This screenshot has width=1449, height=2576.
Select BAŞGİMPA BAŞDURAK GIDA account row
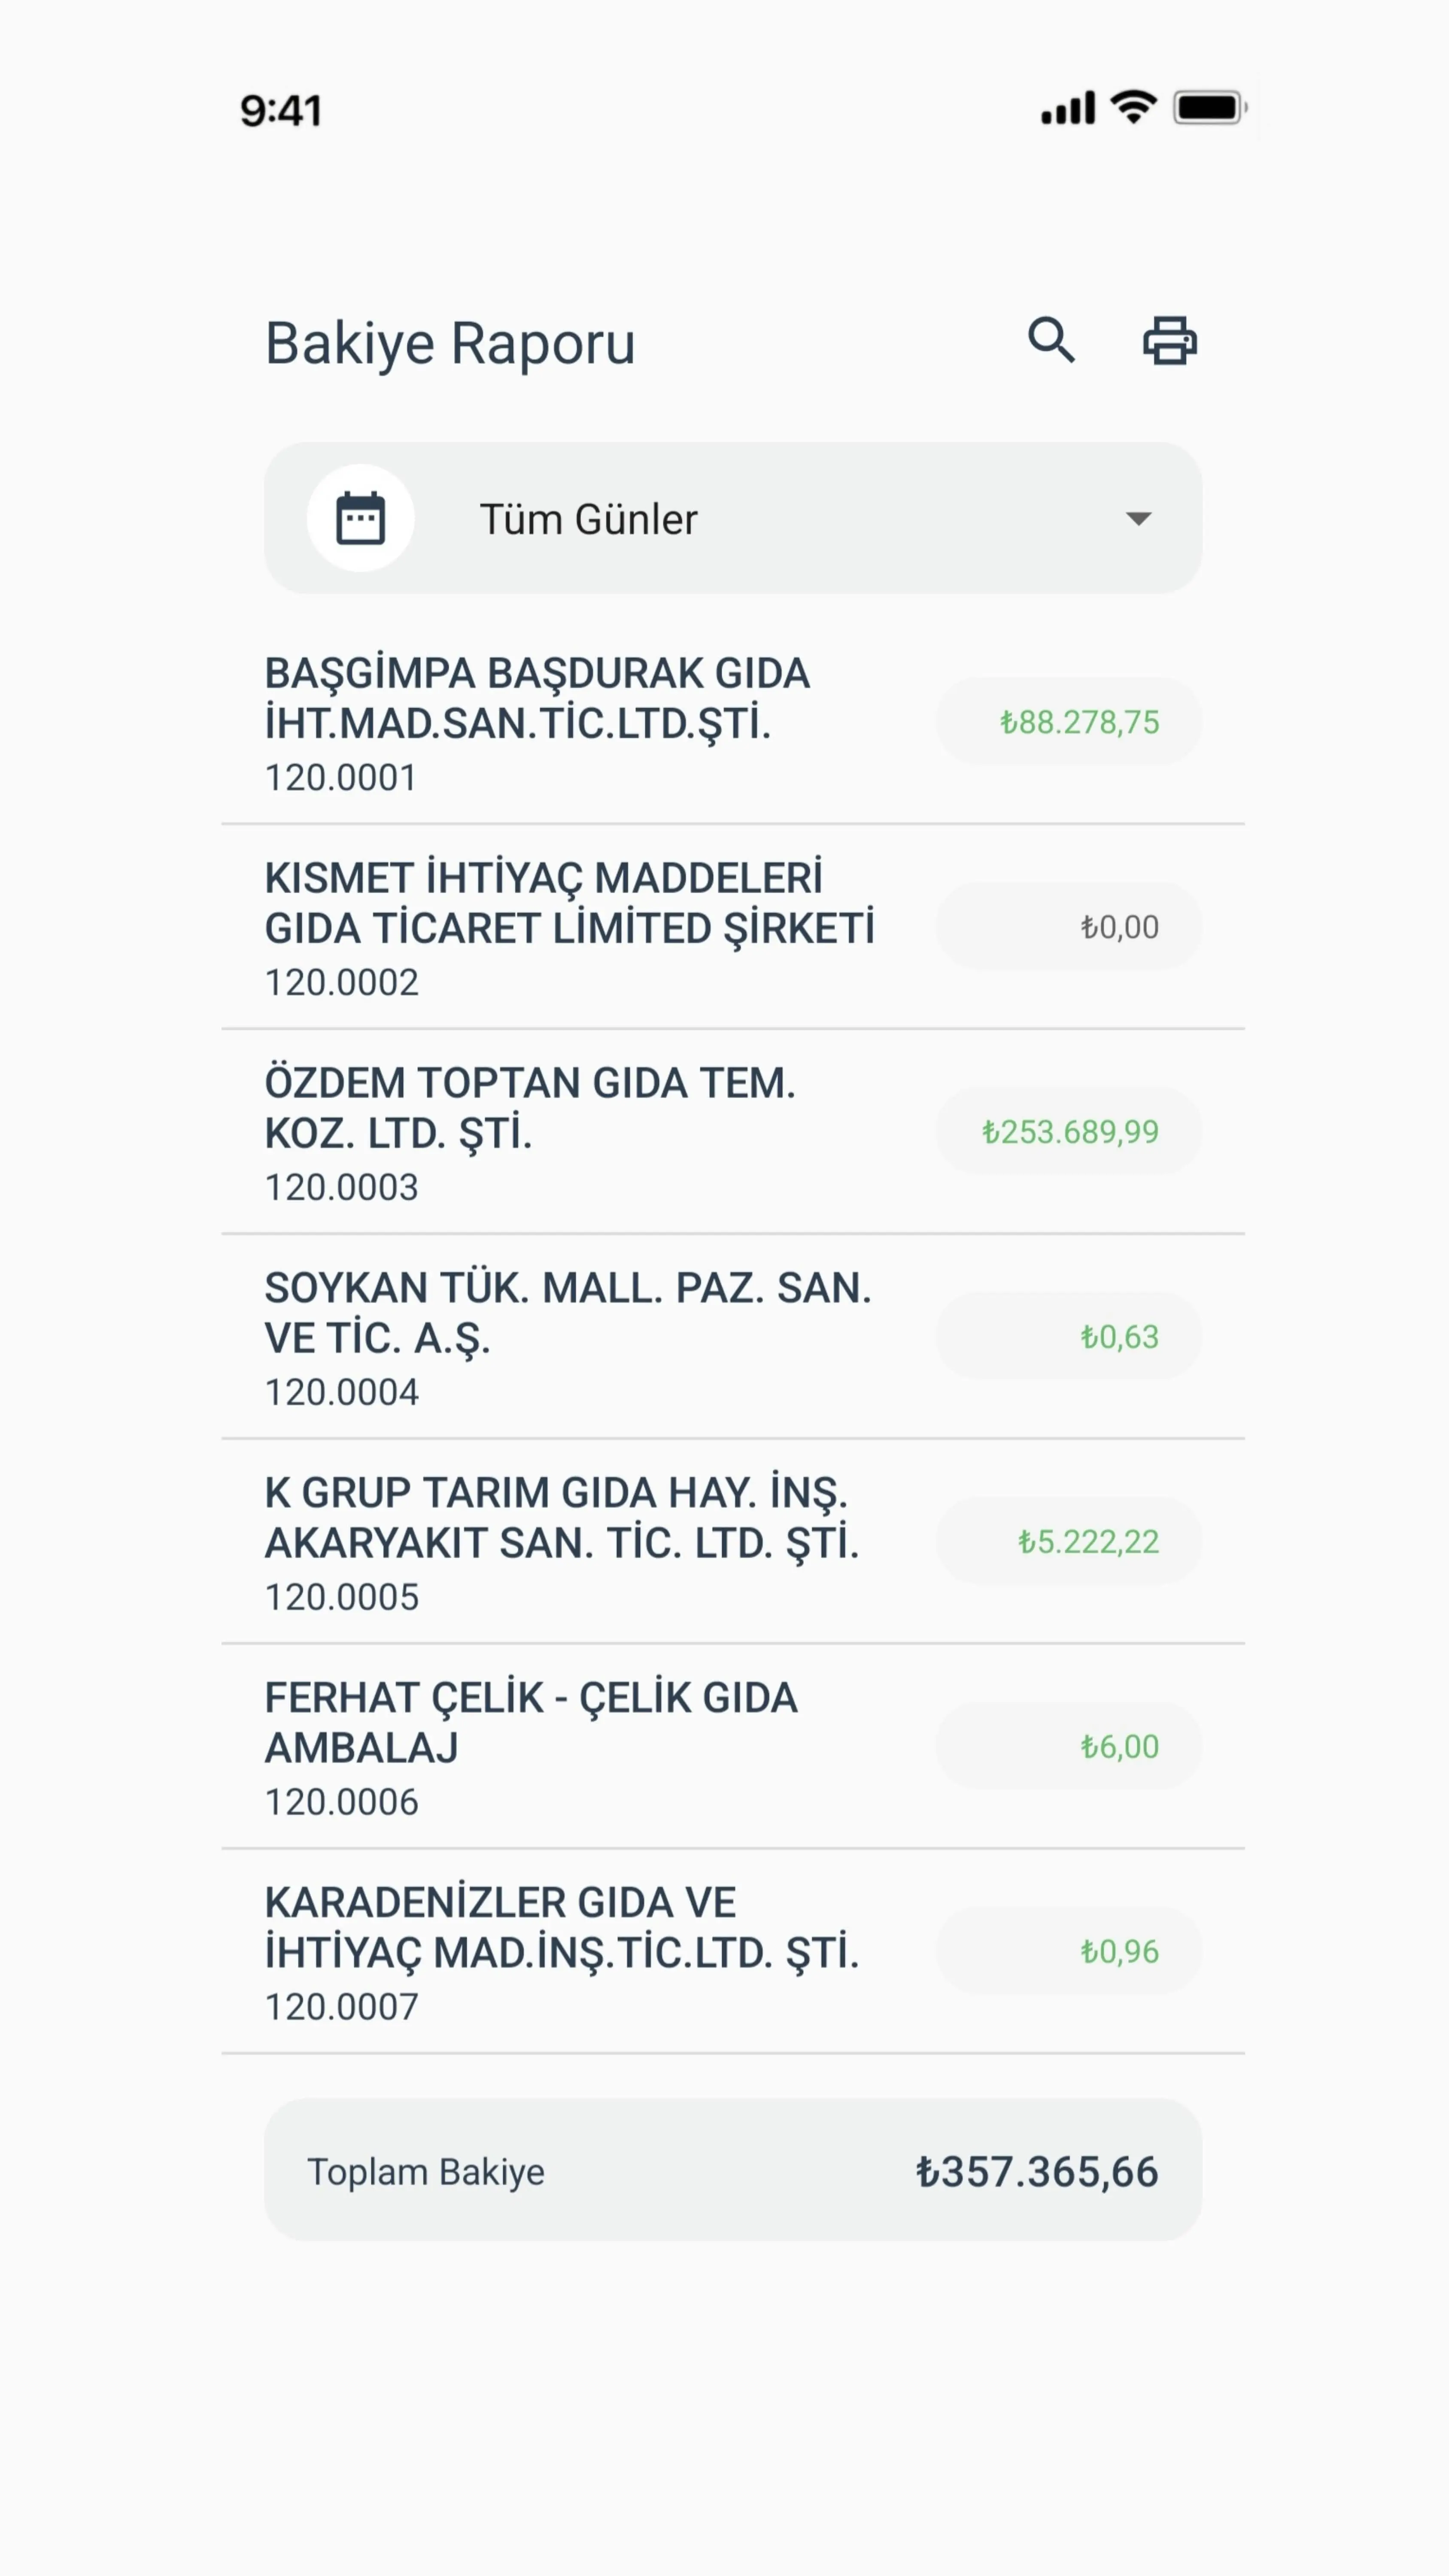coord(570,723)
